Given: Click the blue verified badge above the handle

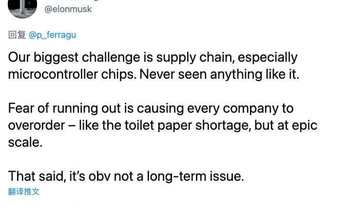Looking at the screenshot, I should point(97,0).
